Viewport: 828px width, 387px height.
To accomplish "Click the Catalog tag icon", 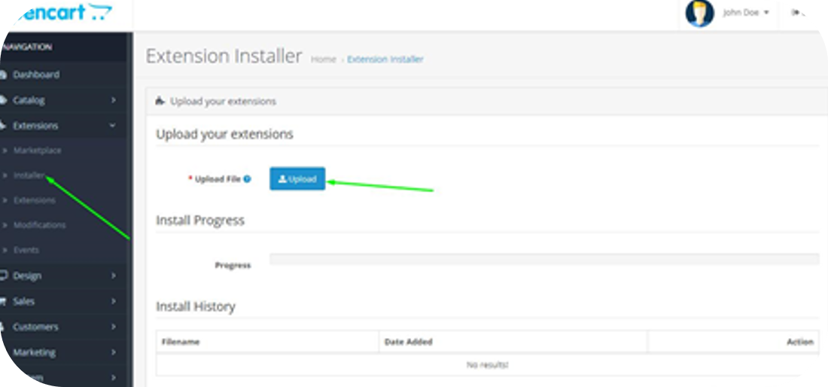I will (5, 100).
